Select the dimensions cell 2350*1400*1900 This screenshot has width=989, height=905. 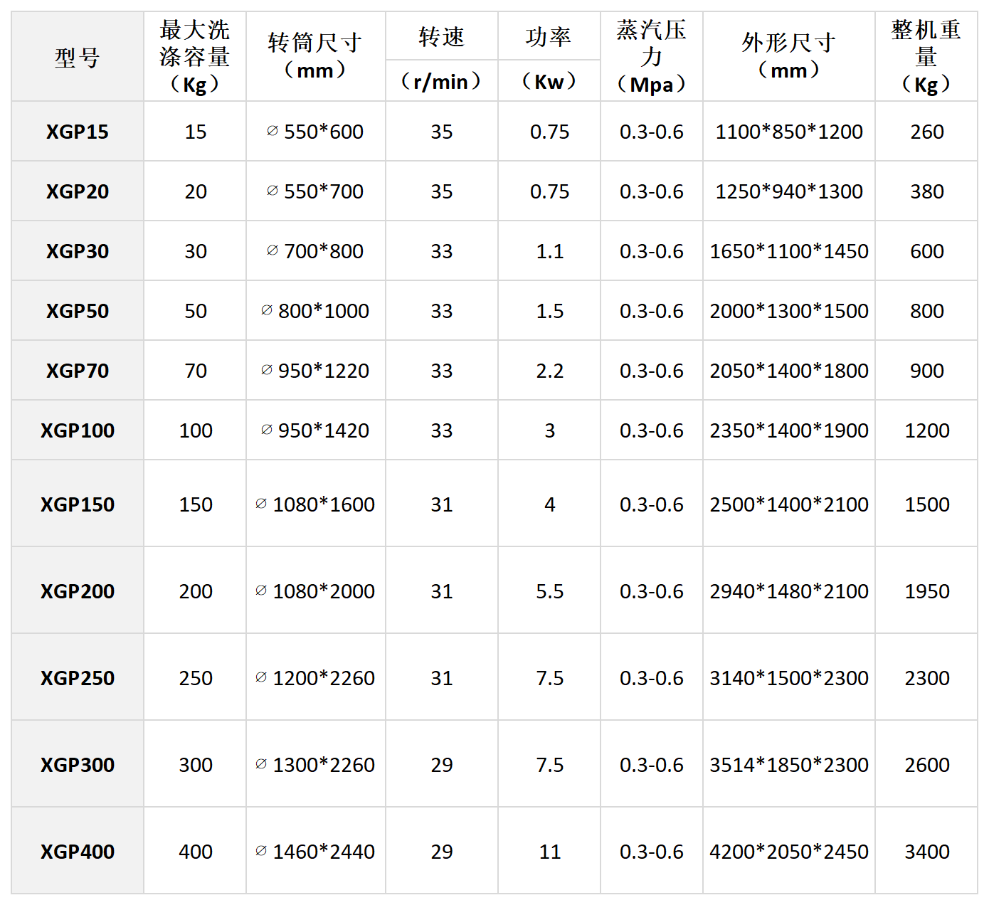click(788, 430)
